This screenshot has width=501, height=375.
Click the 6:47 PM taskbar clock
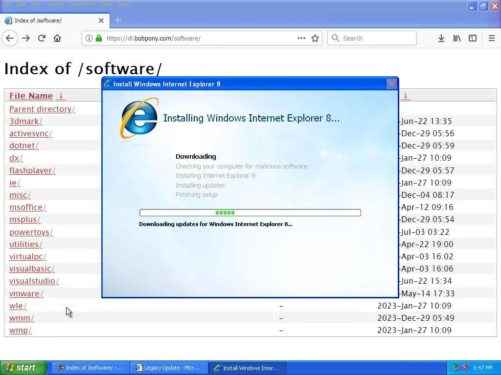click(x=483, y=368)
